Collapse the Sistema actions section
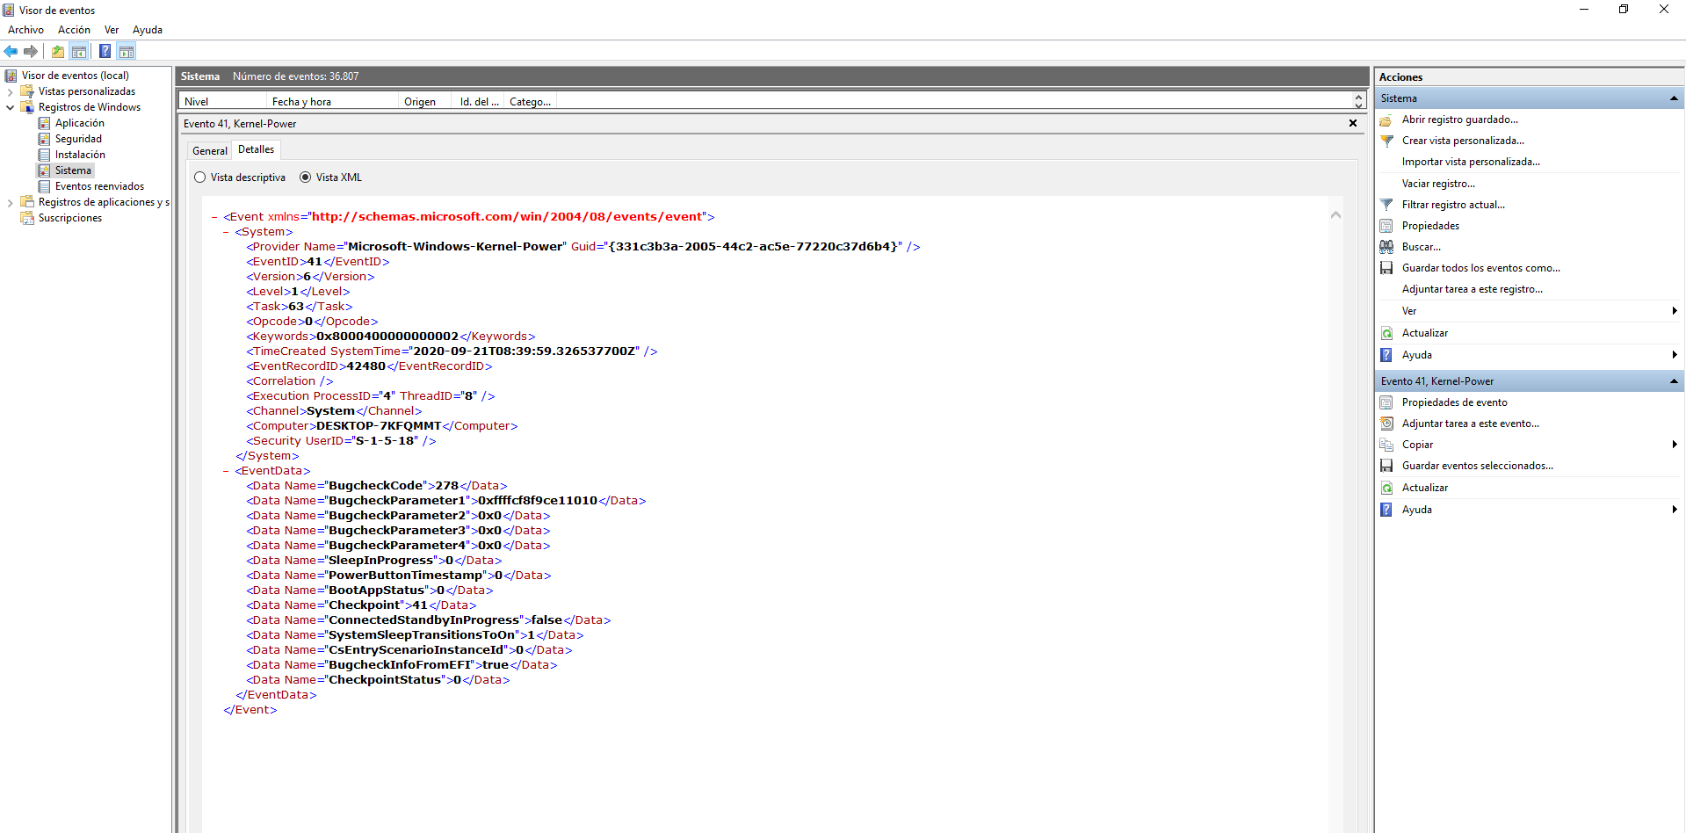Viewport: 1686px width, 833px height. 1674,98
